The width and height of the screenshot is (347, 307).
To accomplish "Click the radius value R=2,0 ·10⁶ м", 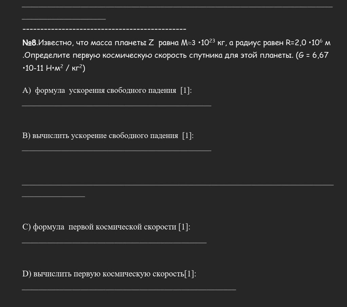I will click(x=308, y=42).
